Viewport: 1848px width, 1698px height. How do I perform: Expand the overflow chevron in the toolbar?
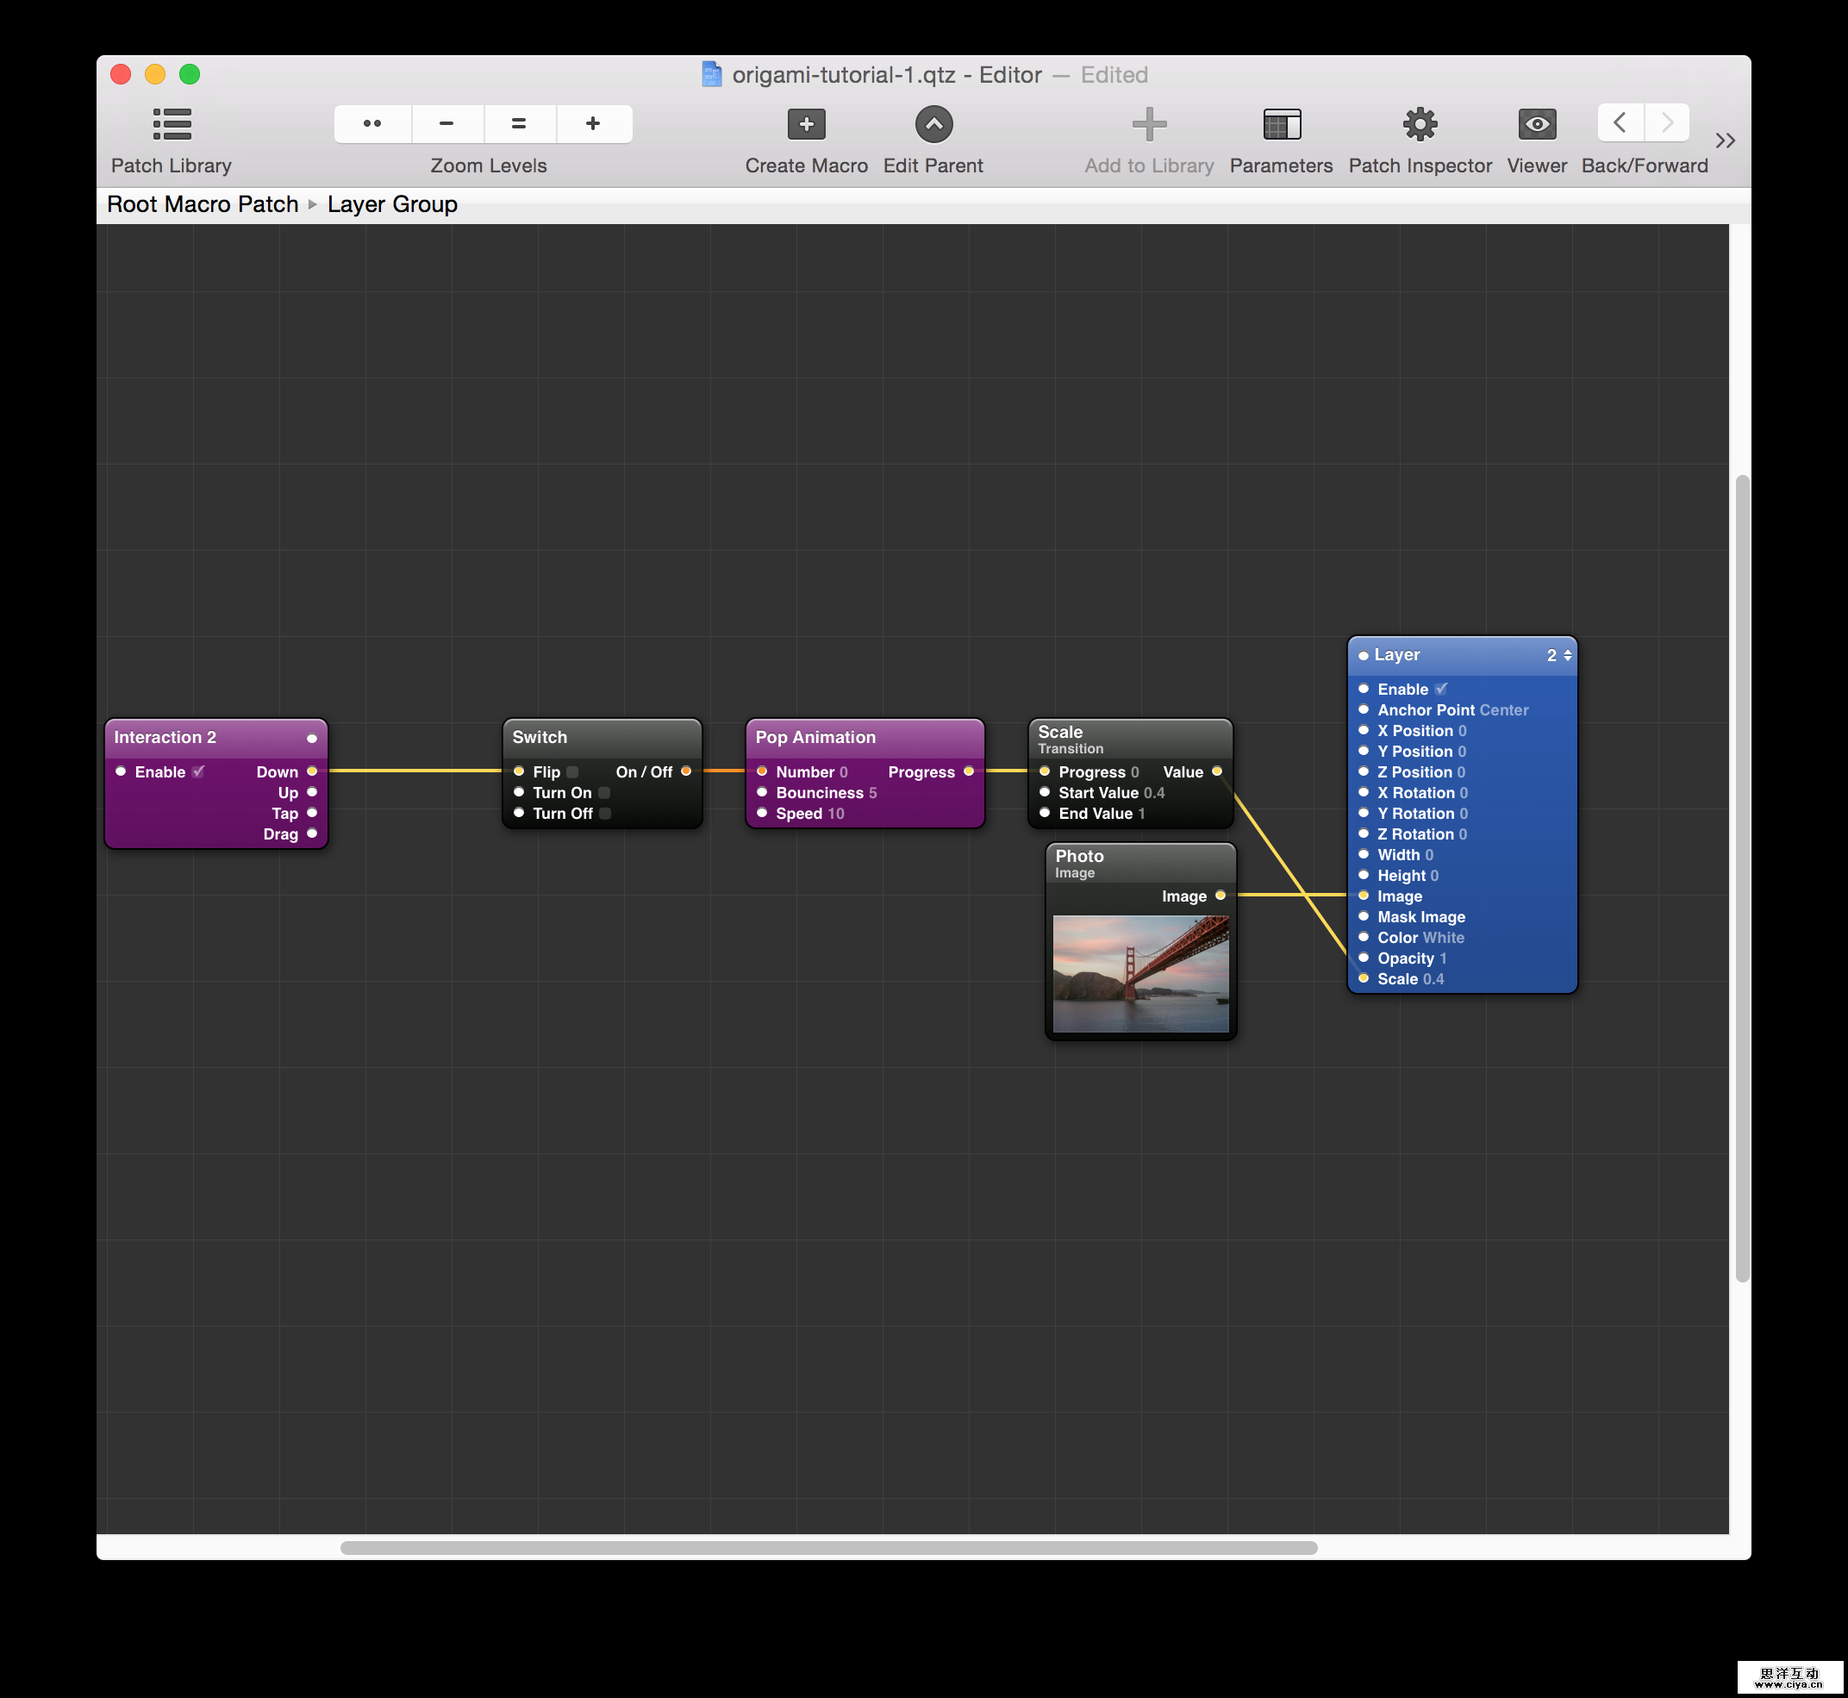coord(1725,140)
